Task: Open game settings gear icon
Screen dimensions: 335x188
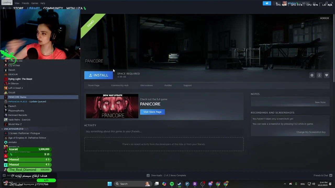Action: 312,75
